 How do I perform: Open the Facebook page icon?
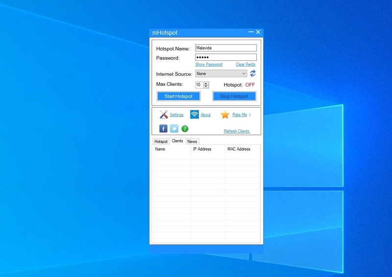163,129
